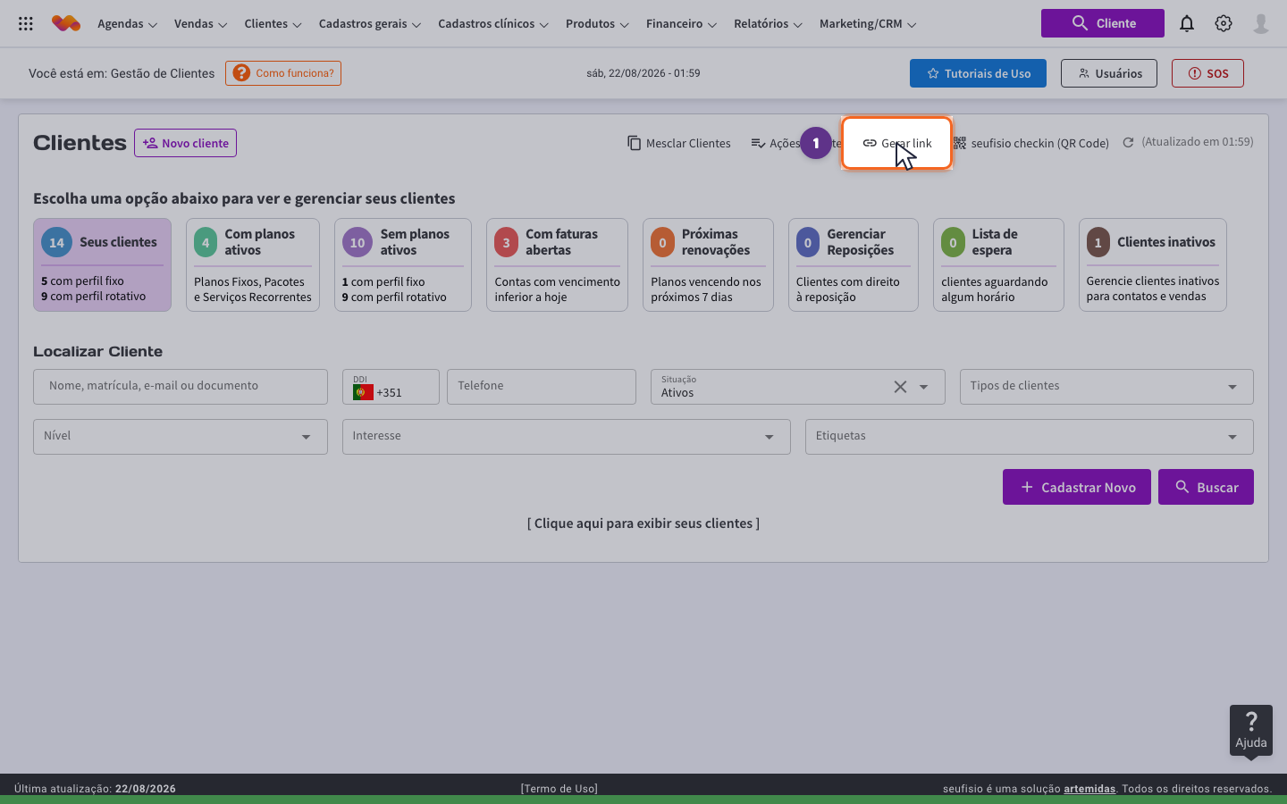Open the Etiquetas dropdown
Image resolution: width=1287 pixels, height=804 pixels.
(1030, 437)
